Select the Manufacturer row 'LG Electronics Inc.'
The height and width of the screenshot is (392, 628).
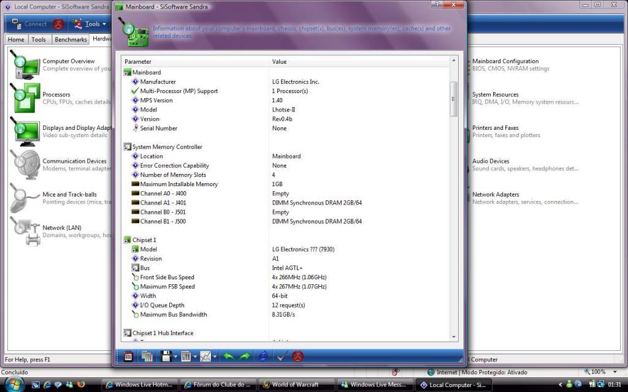click(x=285, y=81)
